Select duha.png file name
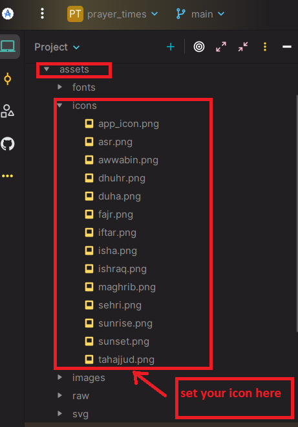The width and height of the screenshot is (298, 427). click(120, 196)
